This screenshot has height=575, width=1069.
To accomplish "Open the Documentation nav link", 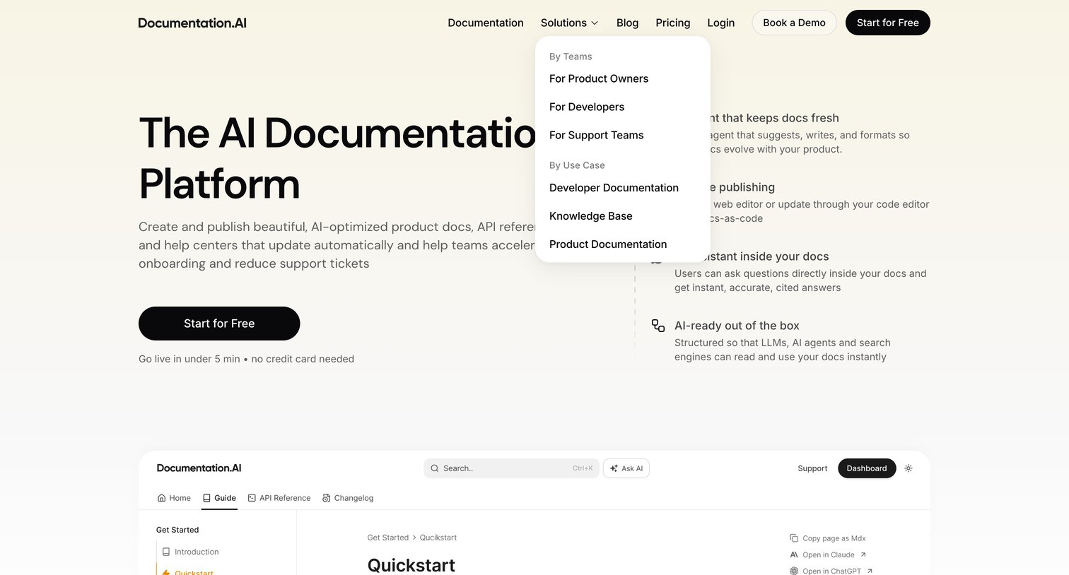I will (486, 23).
